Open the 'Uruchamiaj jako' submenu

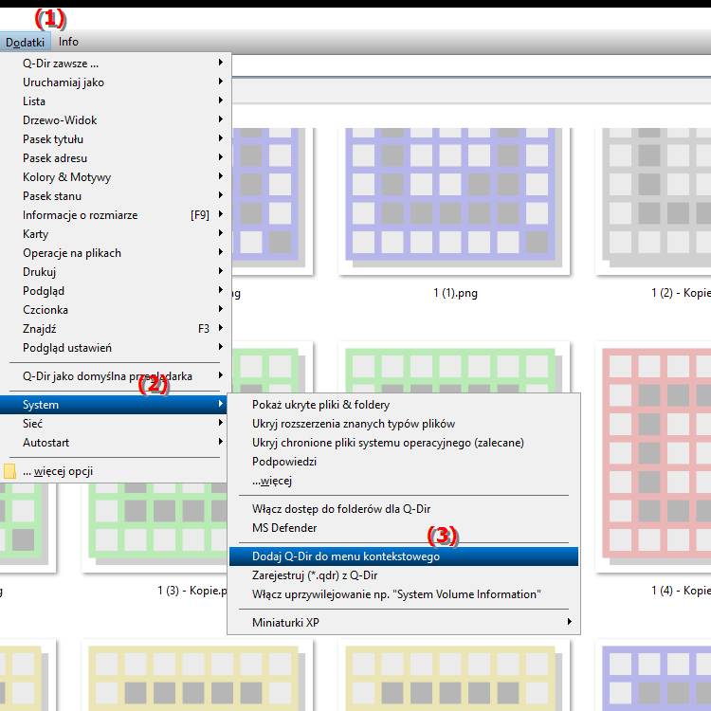tap(116, 82)
